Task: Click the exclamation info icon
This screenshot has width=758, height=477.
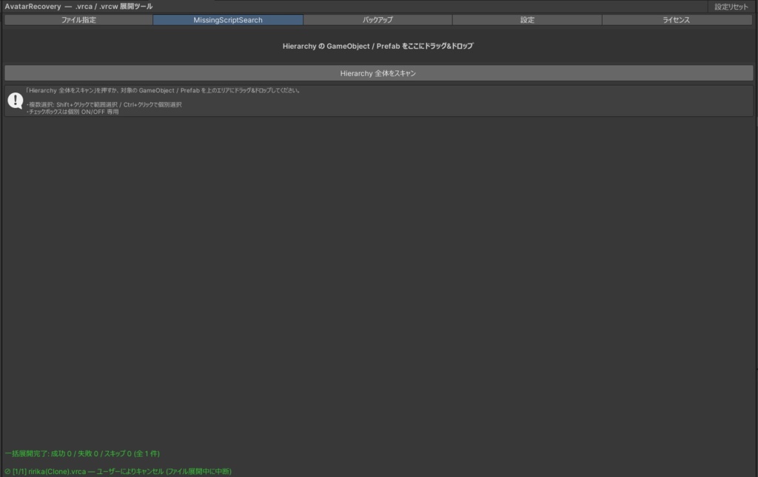Action: click(16, 101)
